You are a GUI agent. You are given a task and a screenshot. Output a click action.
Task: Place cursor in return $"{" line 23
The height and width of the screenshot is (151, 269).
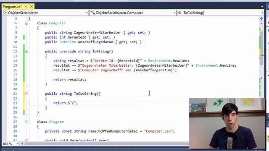point(66,103)
